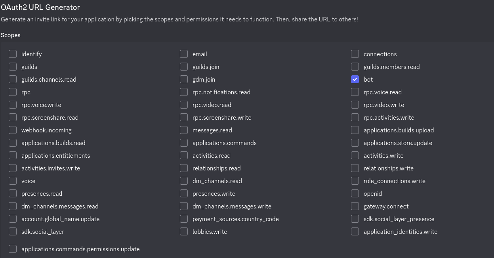Image resolution: width=494 pixels, height=258 pixels.
Task: Check the rpc scope checkbox
Action: pos(12,92)
